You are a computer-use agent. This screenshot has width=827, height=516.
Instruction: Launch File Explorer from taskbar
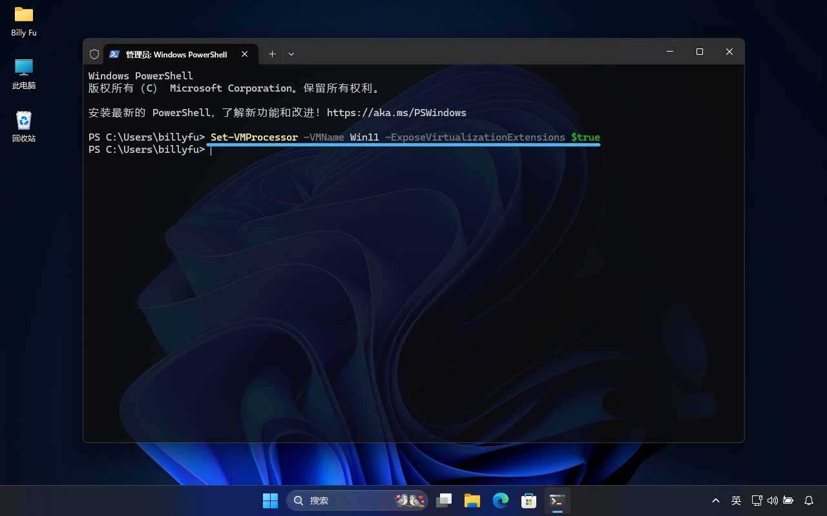pyautogui.click(x=472, y=501)
